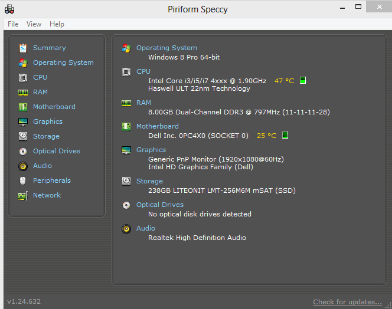This screenshot has height=309, width=392.
Task: Open the View menu
Action: 34,24
